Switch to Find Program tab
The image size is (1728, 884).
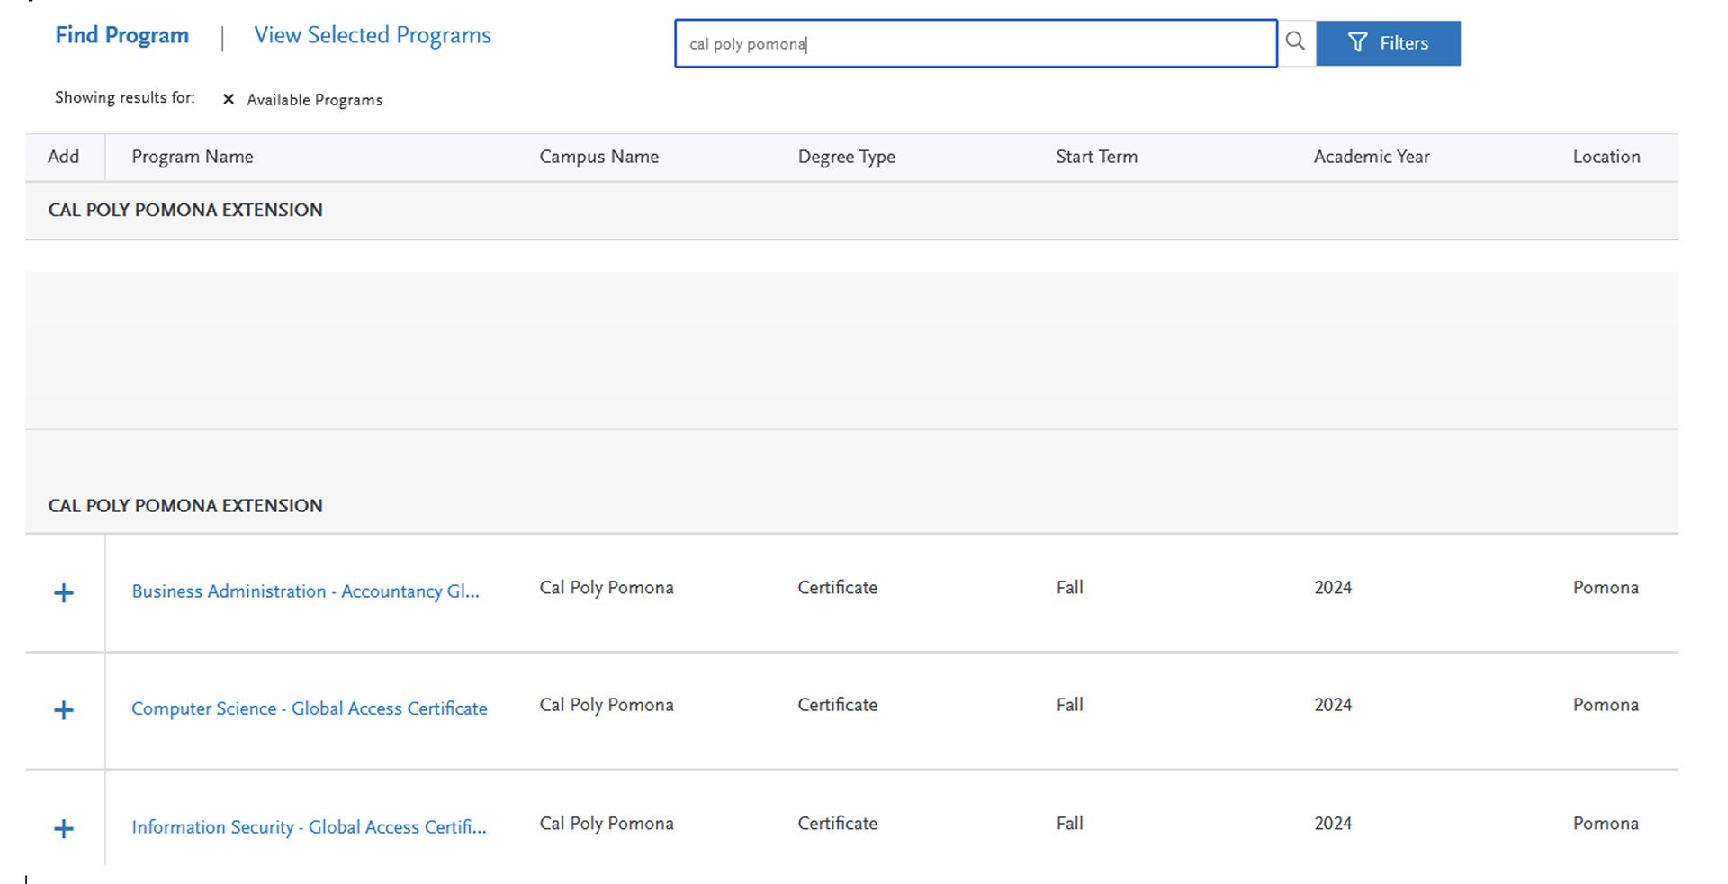122,35
